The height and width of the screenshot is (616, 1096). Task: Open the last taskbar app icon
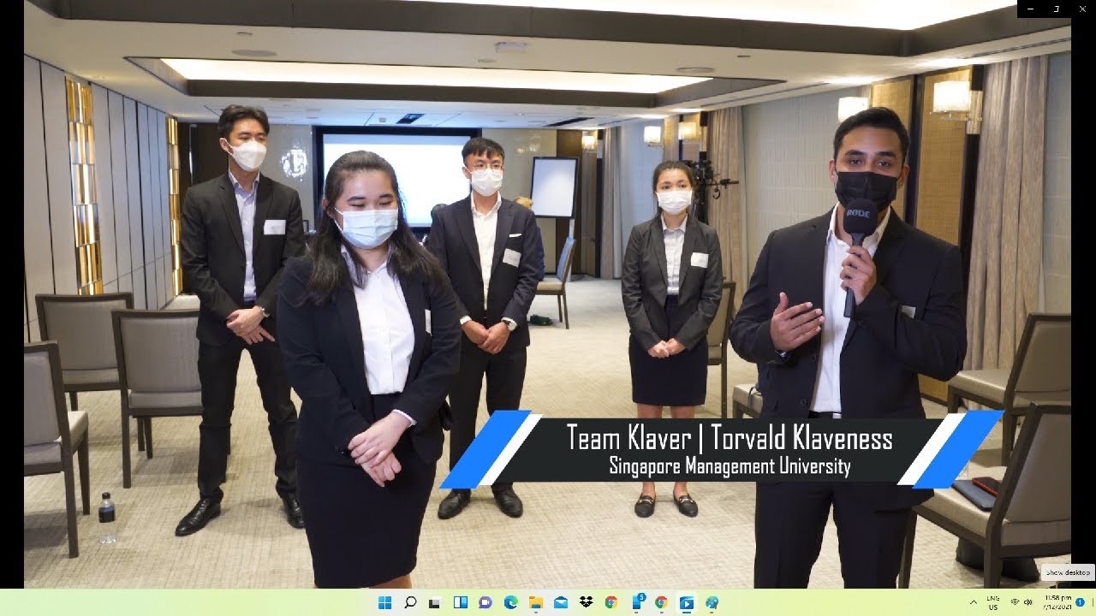pyautogui.click(x=712, y=602)
